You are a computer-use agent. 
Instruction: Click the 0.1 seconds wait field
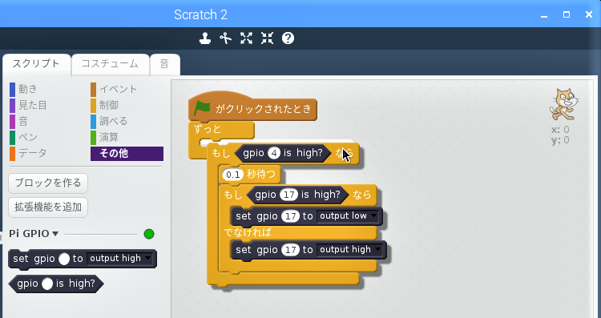233,175
